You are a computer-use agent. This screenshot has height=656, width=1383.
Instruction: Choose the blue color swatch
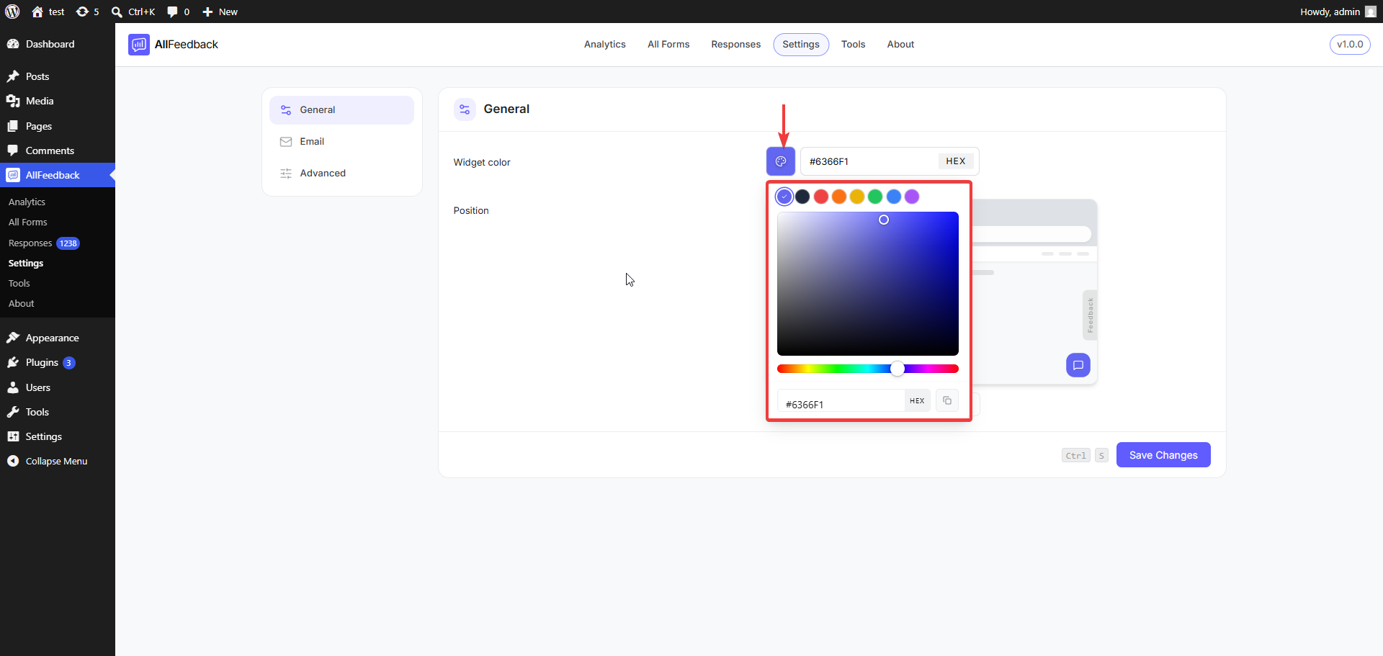tap(894, 197)
